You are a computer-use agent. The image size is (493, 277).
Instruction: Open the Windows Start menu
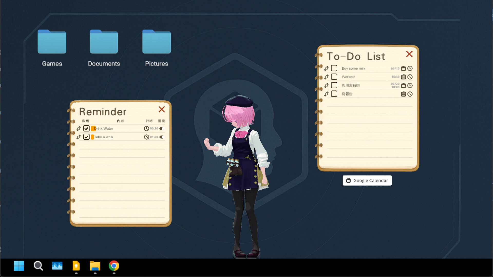pyautogui.click(x=19, y=266)
